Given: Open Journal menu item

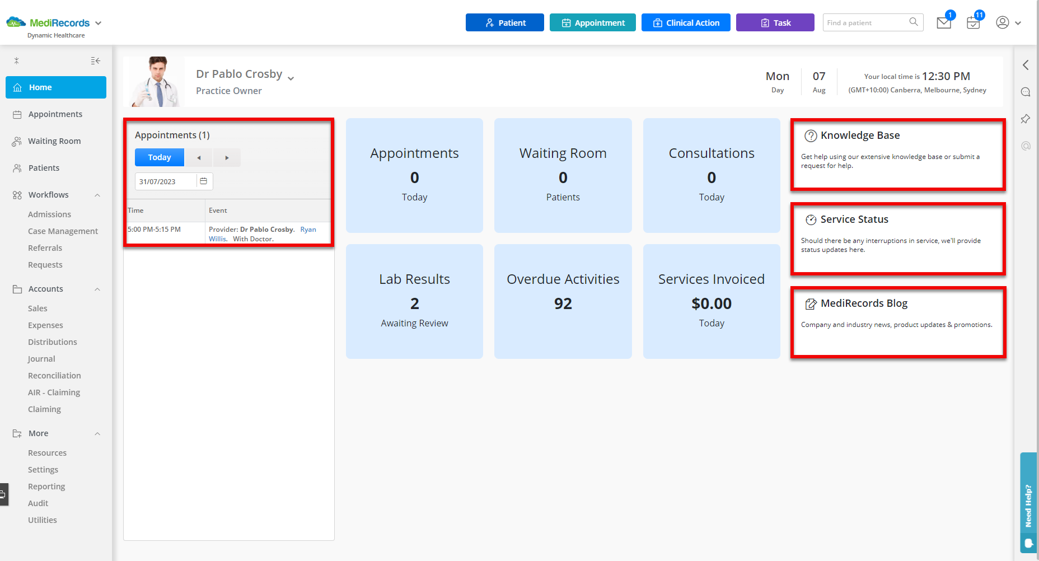Looking at the screenshot, I should (41, 359).
